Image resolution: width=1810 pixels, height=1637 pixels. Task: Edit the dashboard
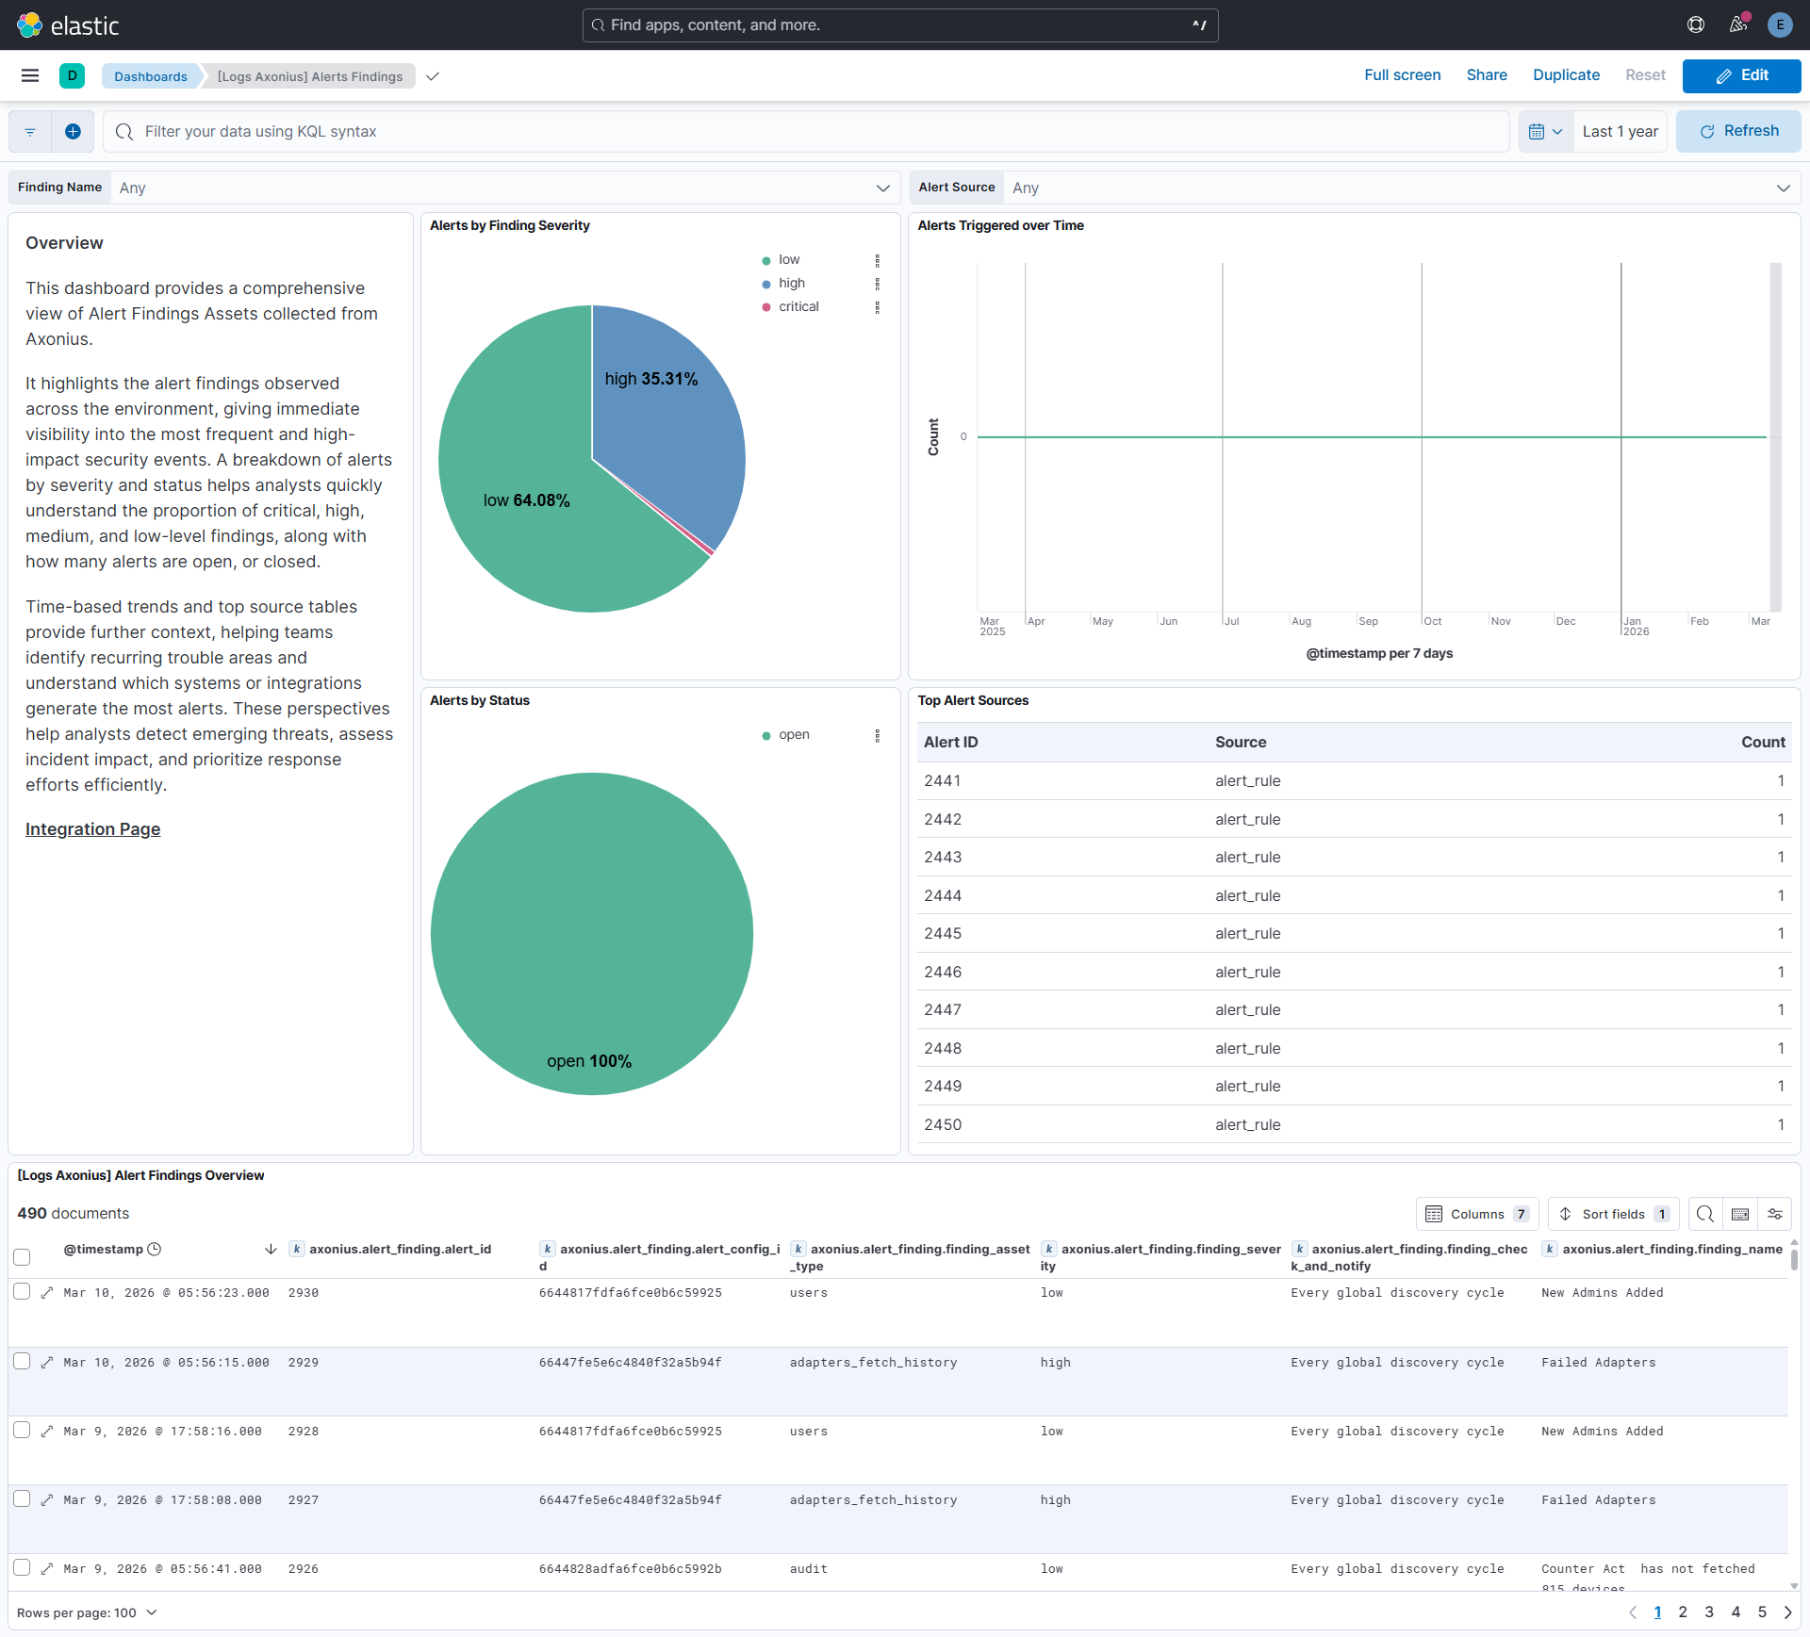(x=1741, y=75)
